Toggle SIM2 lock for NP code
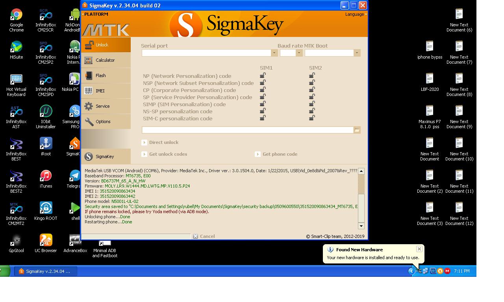Screen dimensions: 504x302 tap(312, 75)
